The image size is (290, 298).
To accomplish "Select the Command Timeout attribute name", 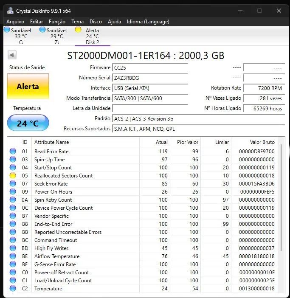I will (56, 240).
